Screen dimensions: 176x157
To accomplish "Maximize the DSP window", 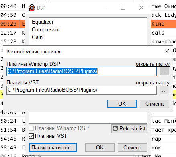I will pyautogui.click(x=123, y=8).
